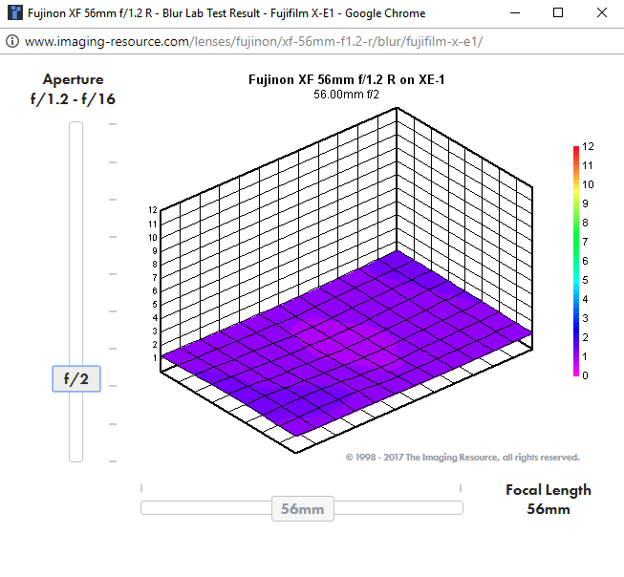
Task: Click the chart title 'Fujinon XF 56mm f/1.2 R on XE-1'
Action: 346,79
